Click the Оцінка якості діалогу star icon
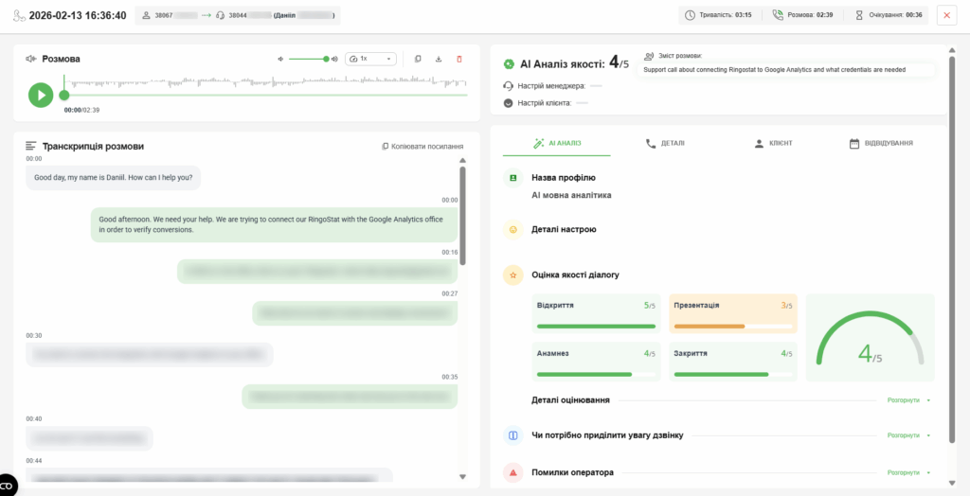 [x=512, y=275]
